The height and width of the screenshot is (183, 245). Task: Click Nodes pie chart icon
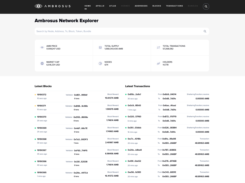(x=100, y=63)
